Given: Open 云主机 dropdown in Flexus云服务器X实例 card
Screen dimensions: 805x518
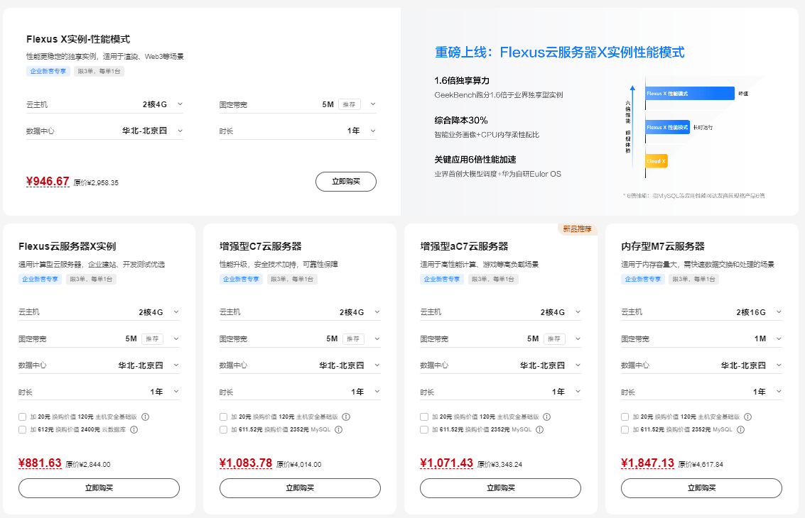Looking at the screenshot, I should click(99, 312).
